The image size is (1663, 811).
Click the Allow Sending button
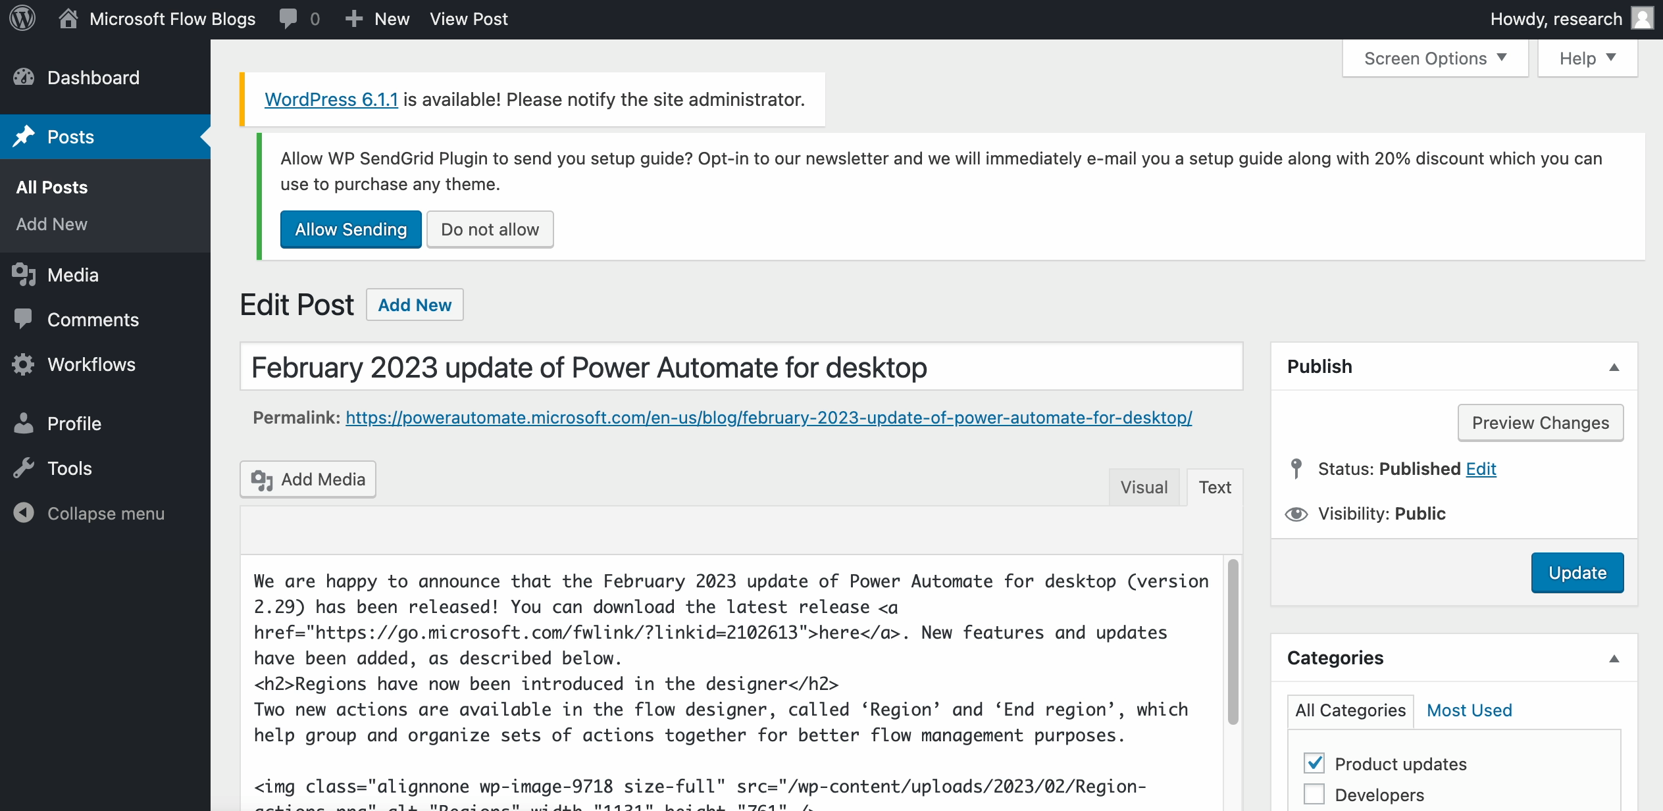tap(351, 230)
